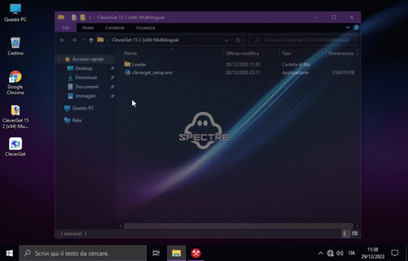Select Rete in navigation pane
Image resolution: width=408 pixels, height=261 pixels.
point(77,121)
